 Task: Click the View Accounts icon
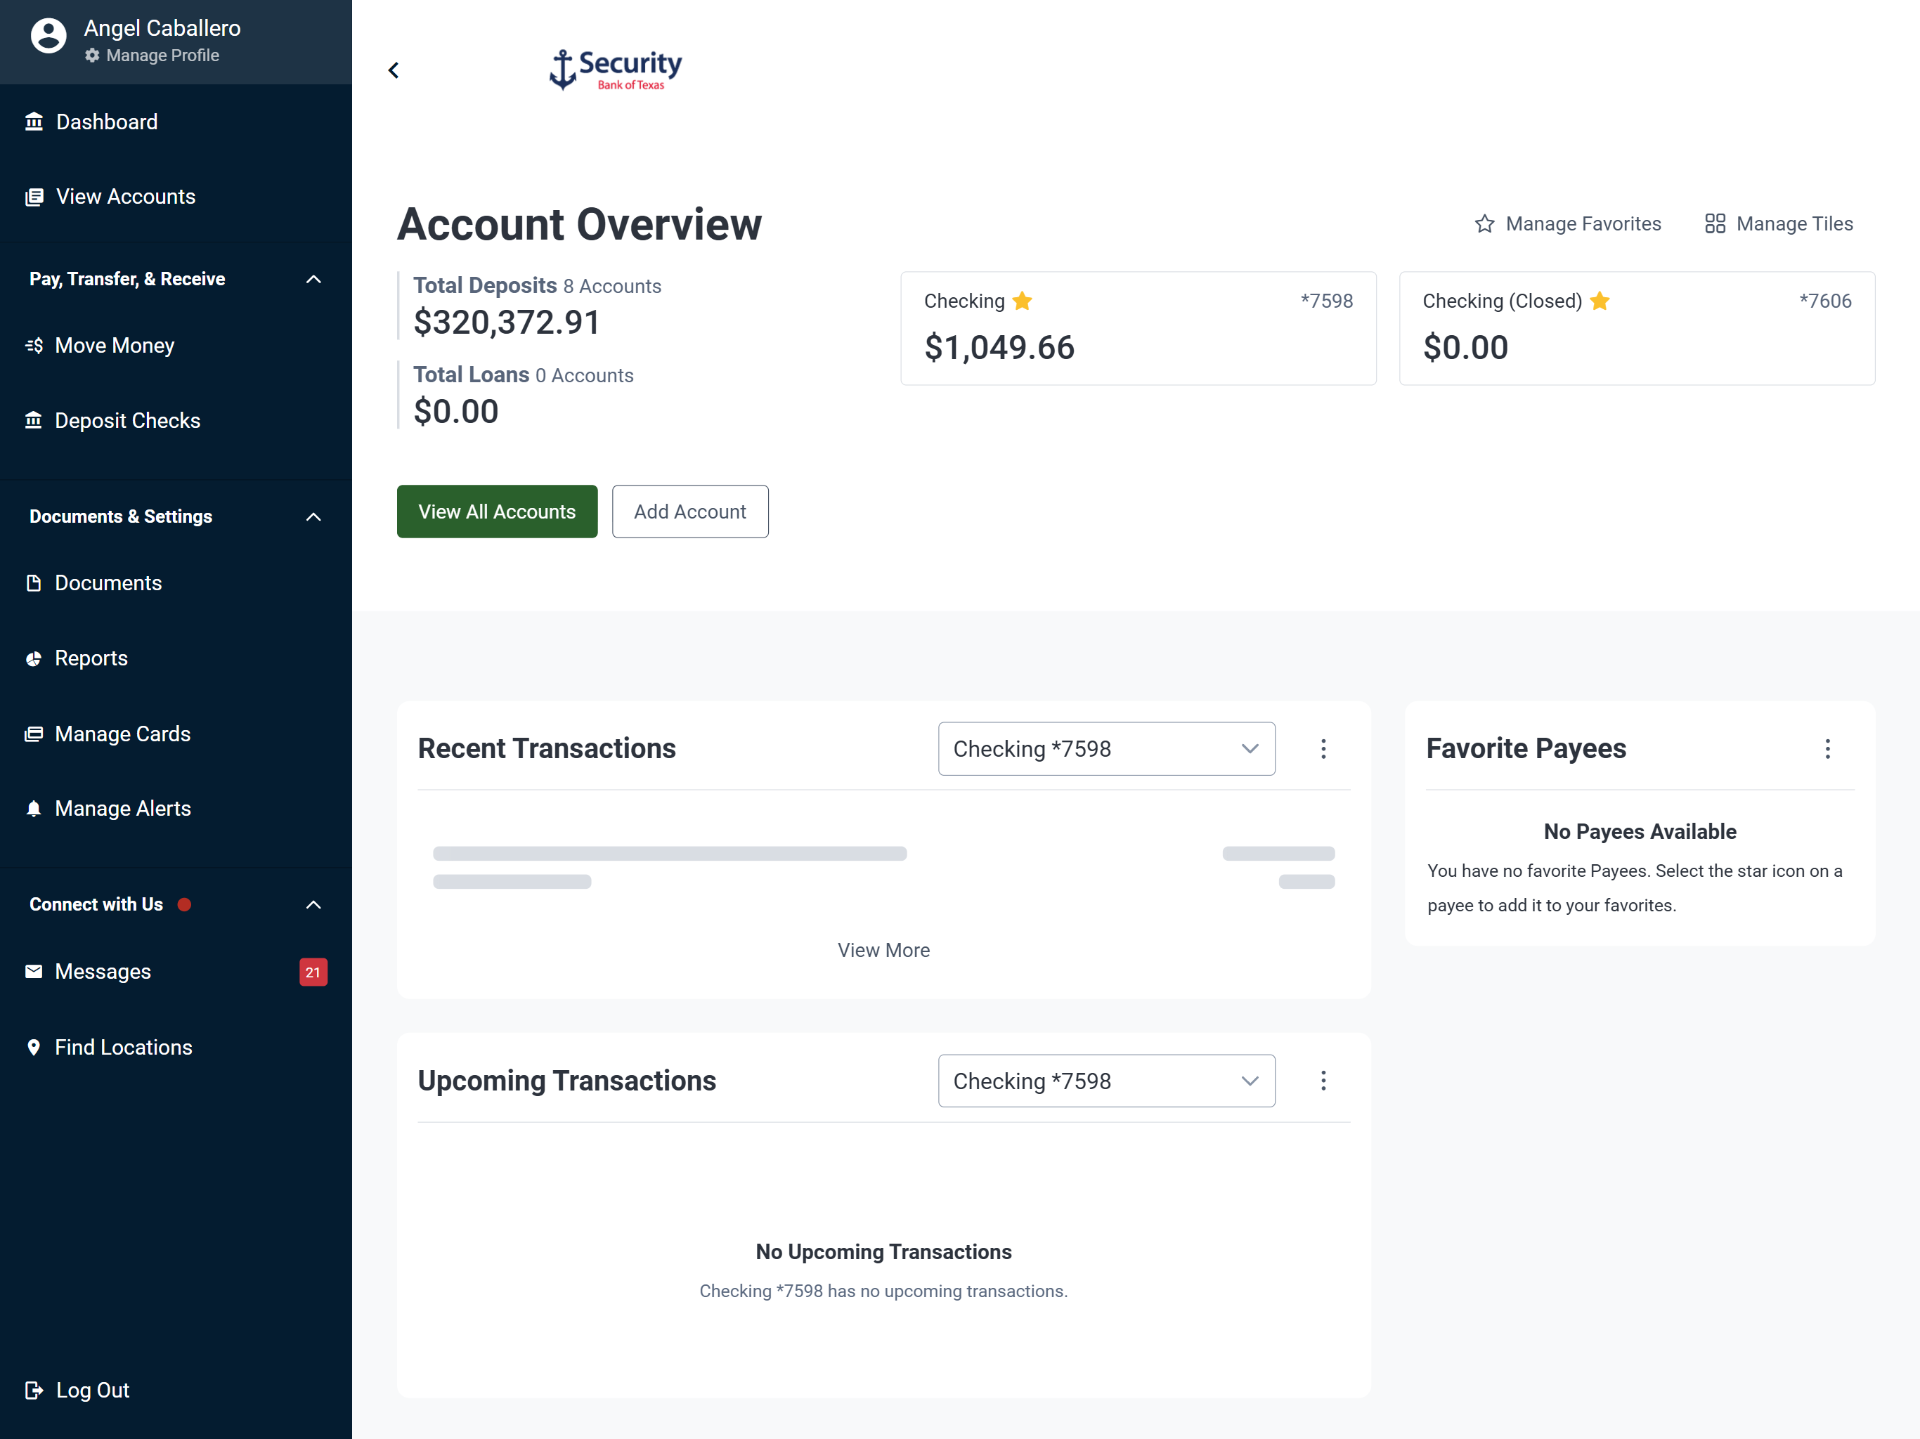34,197
